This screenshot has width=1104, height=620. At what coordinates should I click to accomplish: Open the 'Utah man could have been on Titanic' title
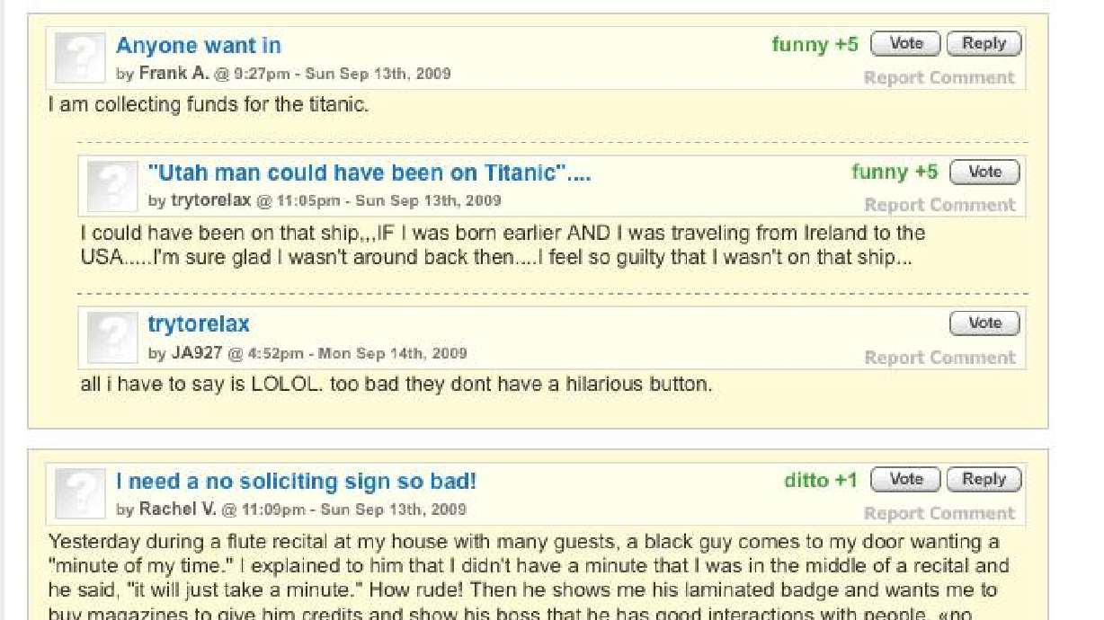pyautogui.click(x=369, y=173)
